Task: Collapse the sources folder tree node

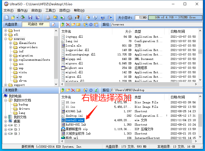Action: (5, 39)
